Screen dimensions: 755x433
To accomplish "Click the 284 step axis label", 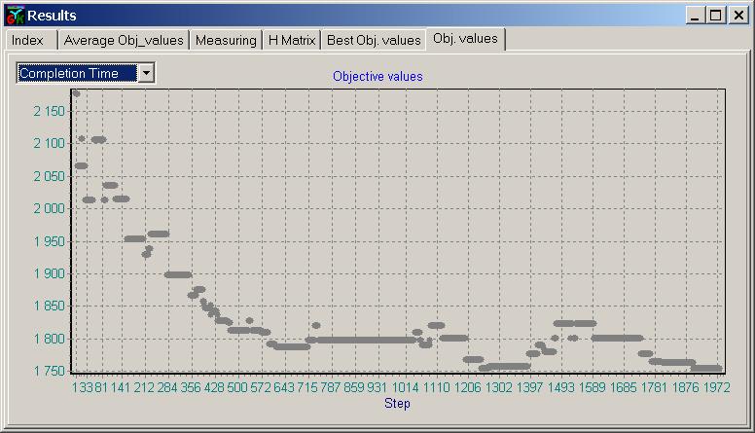I will click(167, 387).
